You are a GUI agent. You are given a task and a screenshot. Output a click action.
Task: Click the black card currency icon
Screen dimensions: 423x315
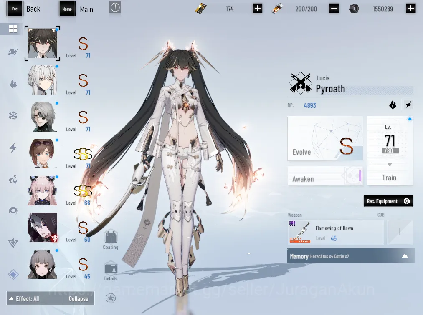pyautogui.click(x=201, y=9)
